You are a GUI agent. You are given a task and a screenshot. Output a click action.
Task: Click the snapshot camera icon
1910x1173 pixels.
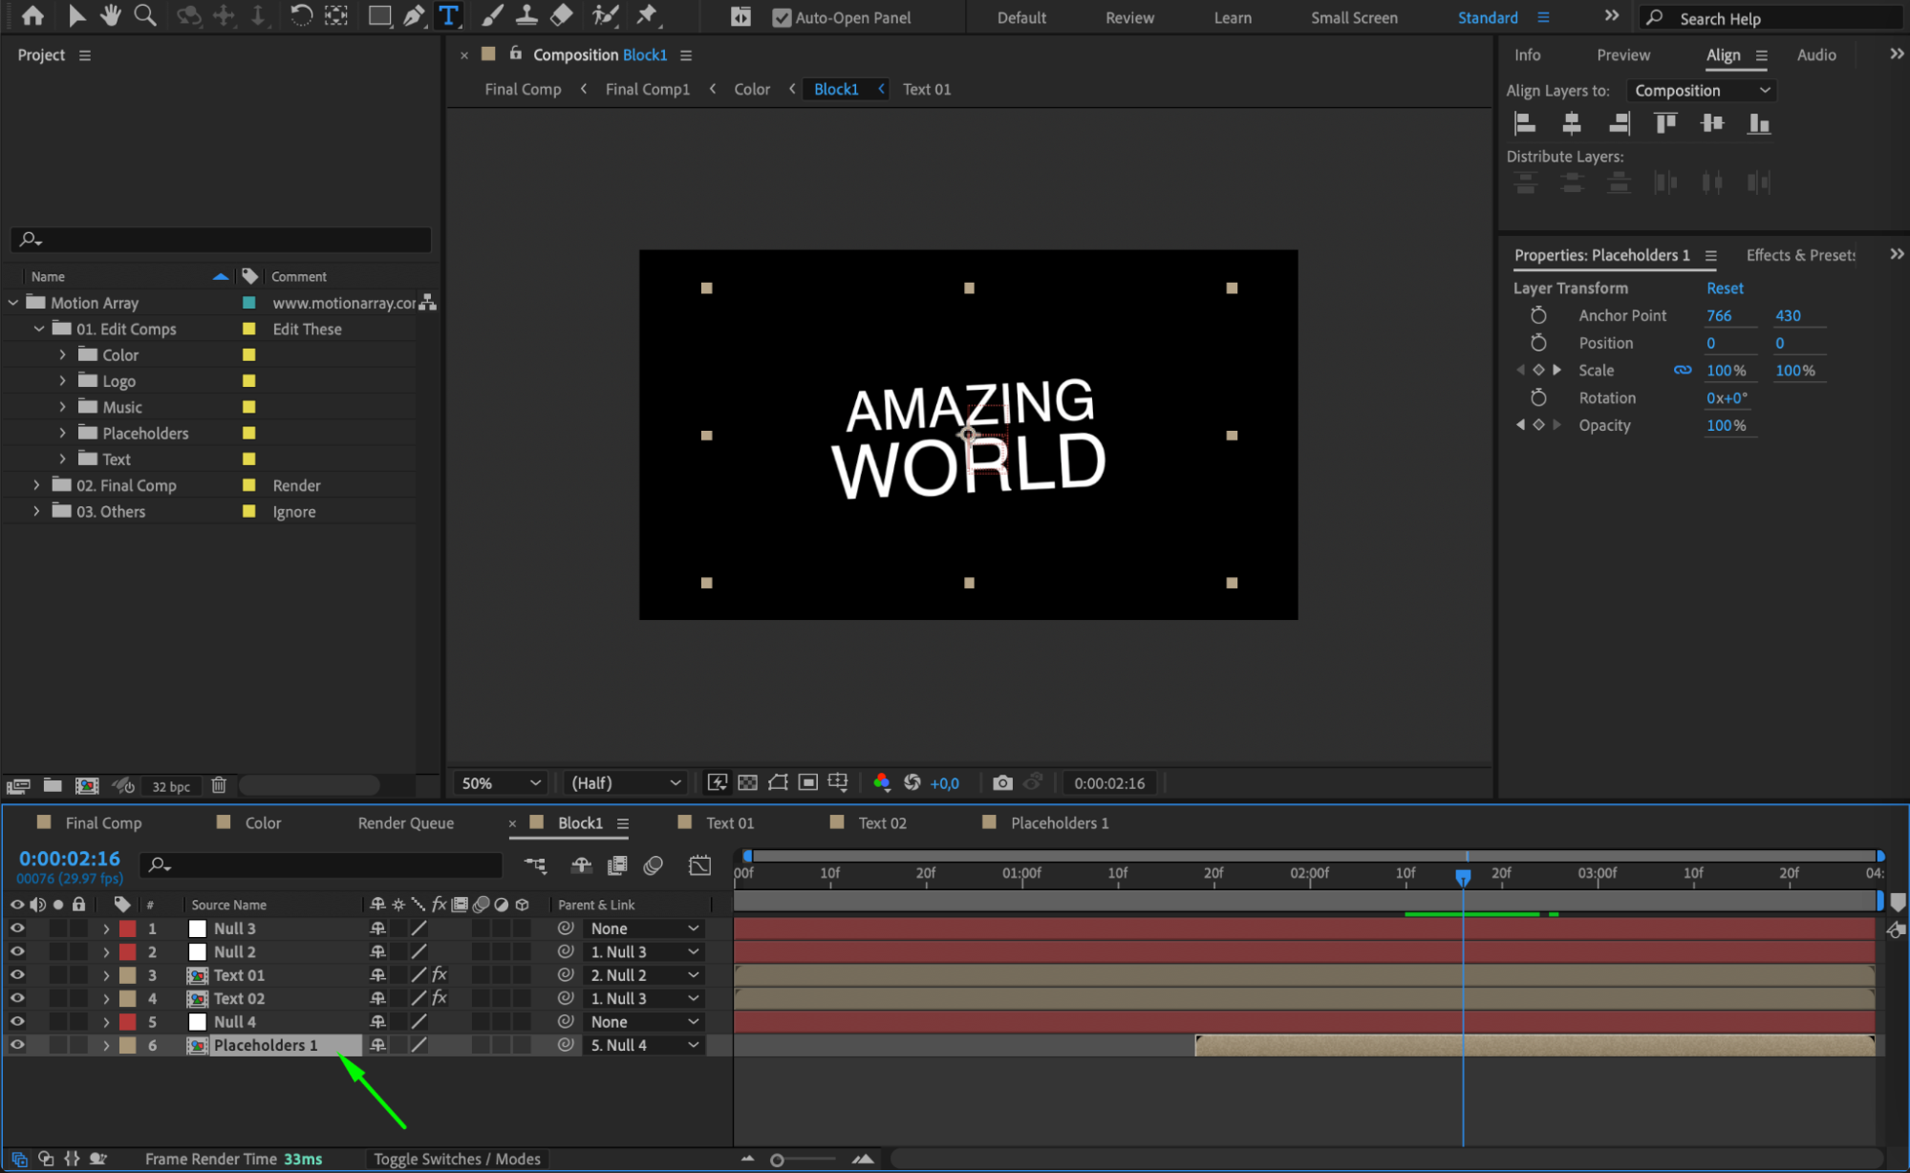(x=1001, y=782)
